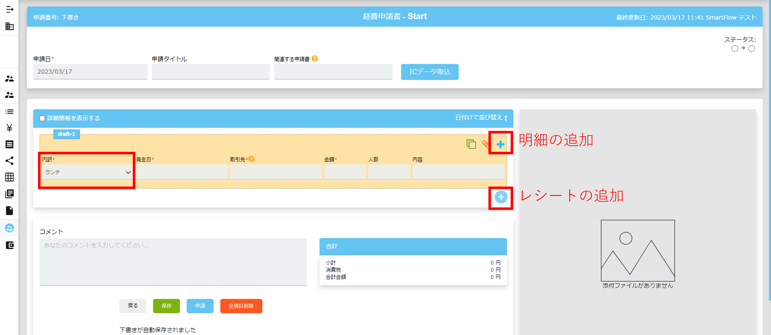Add a new detail row with plus icon

click(500, 144)
